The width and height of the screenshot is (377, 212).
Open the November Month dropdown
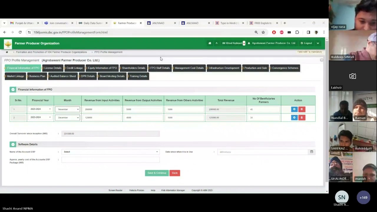[x=67, y=109]
